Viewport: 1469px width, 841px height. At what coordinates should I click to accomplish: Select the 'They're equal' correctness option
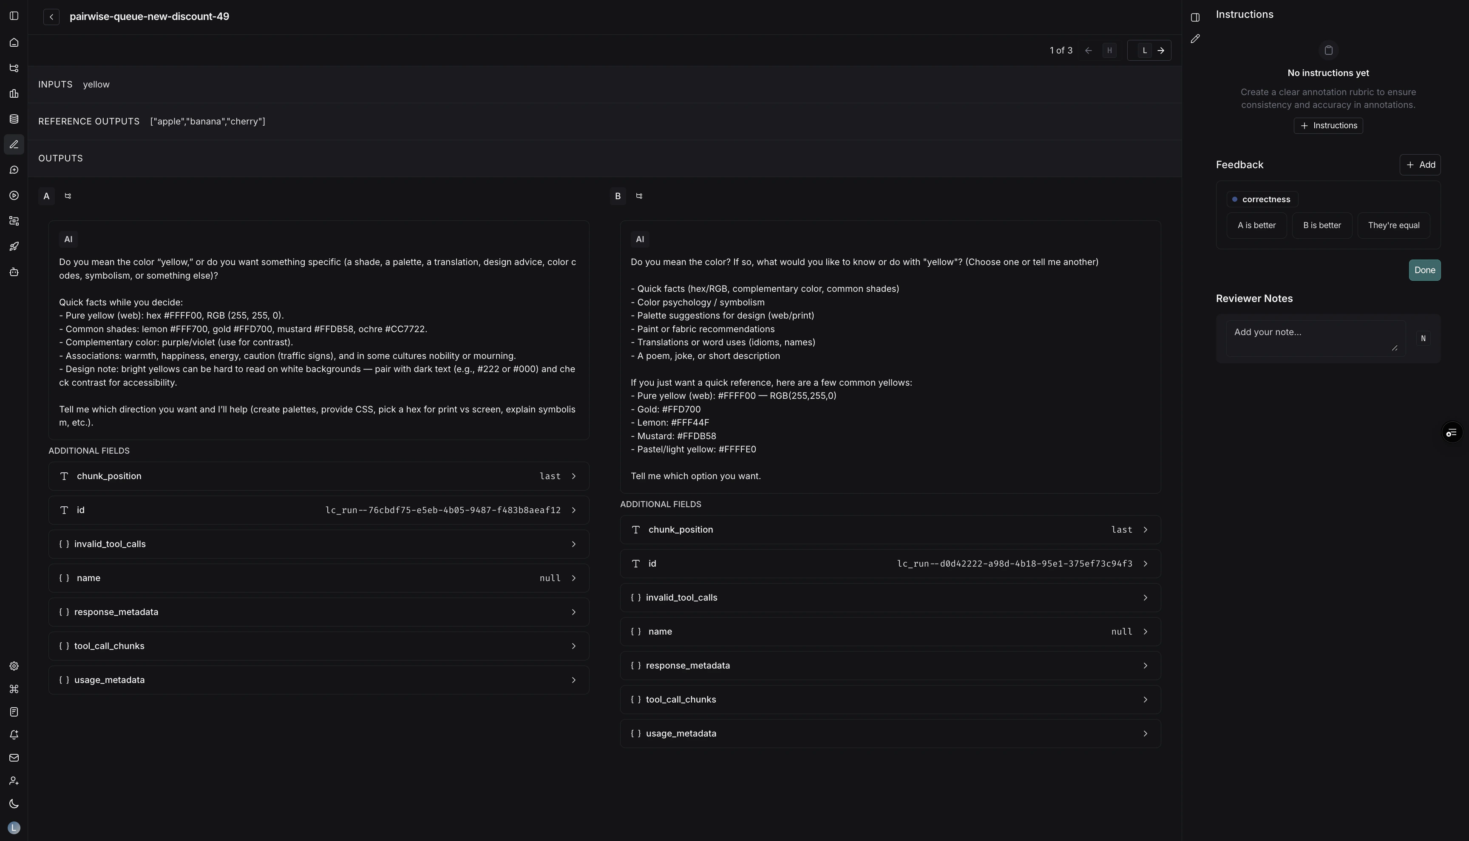tap(1393, 225)
